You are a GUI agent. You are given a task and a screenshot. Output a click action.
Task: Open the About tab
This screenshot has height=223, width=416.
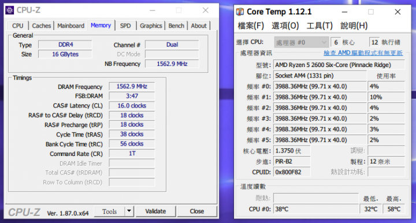[199, 26]
